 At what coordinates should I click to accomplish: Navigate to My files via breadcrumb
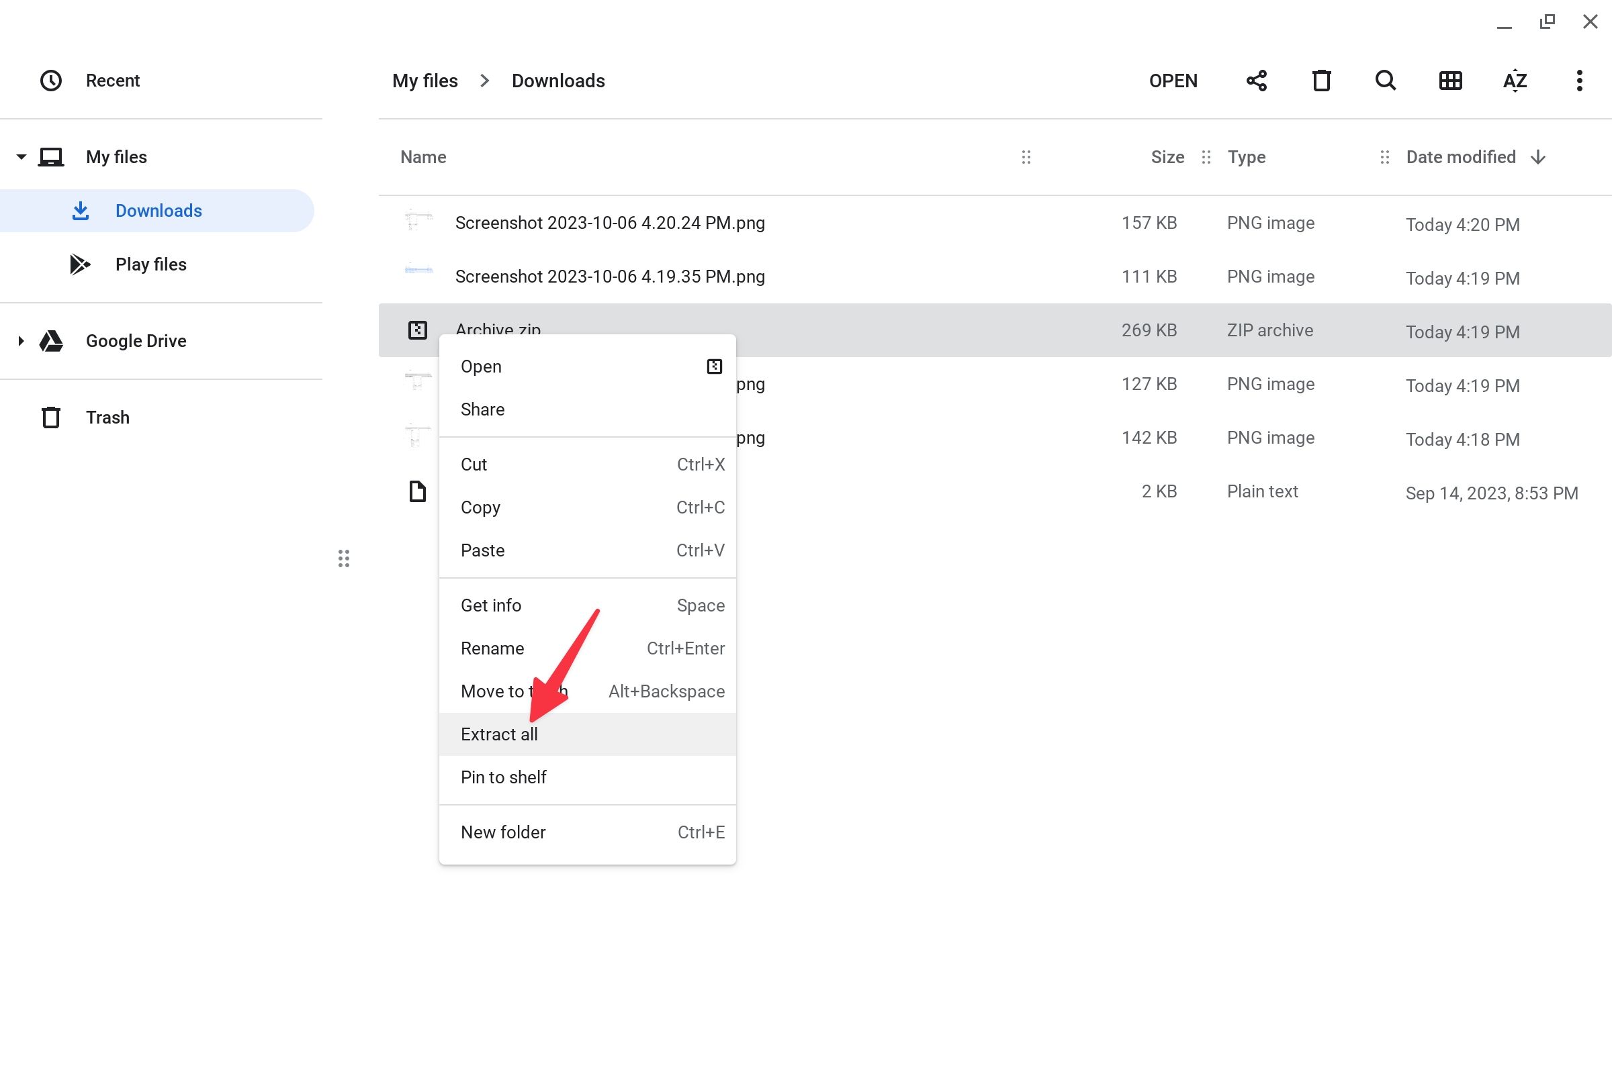(425, 80)
